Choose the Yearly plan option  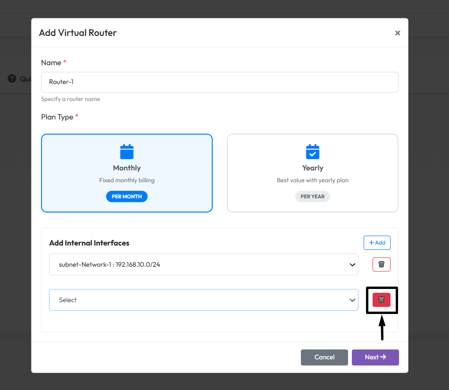click(312, 173)
